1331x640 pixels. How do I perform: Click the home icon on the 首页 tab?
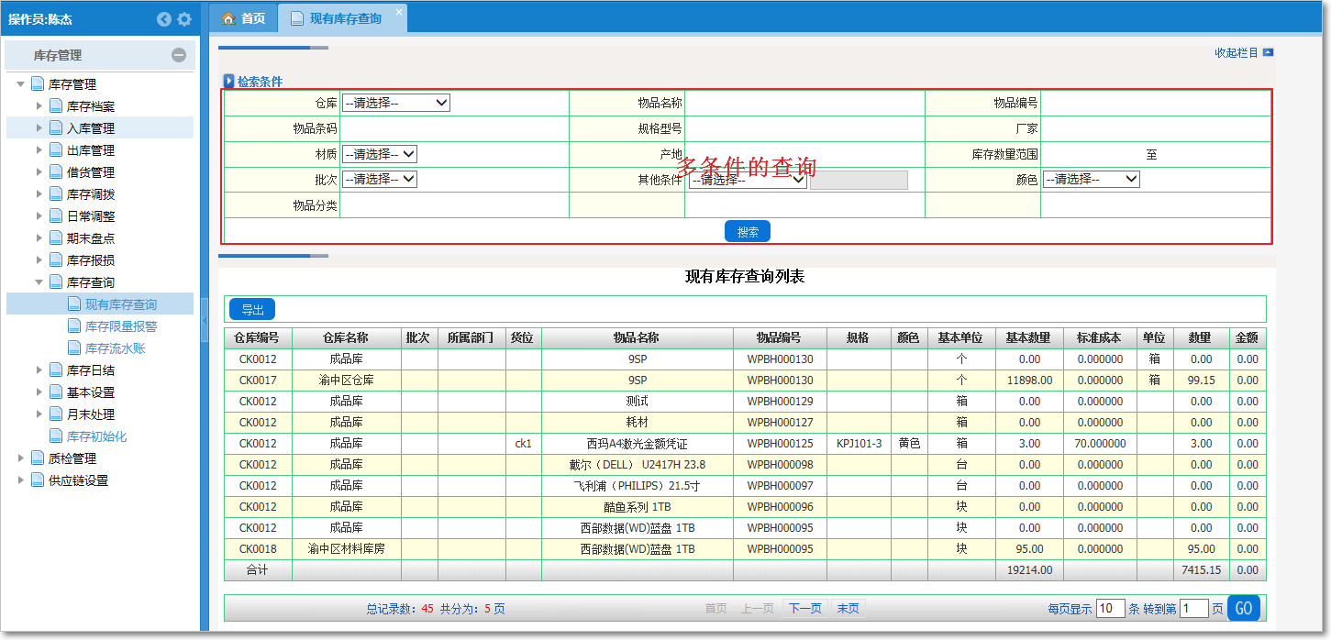click(x=227, y=17)
